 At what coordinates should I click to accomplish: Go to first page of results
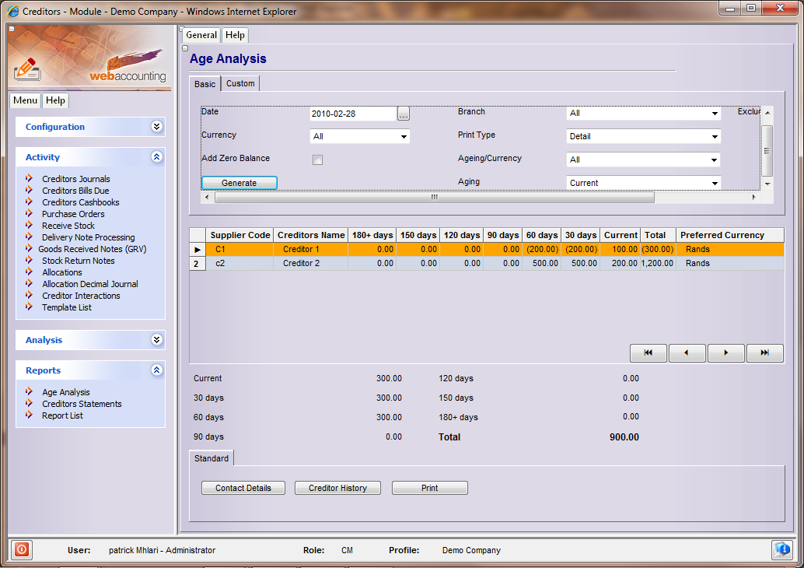click(648, 353)
